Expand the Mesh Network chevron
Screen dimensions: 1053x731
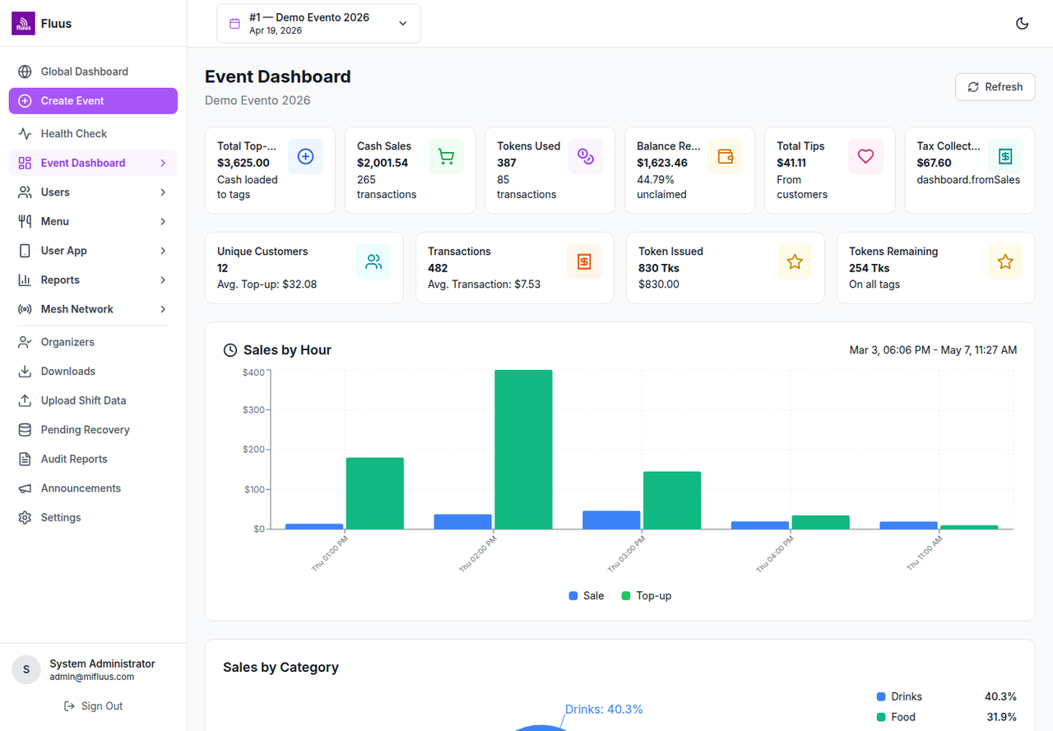163,309
